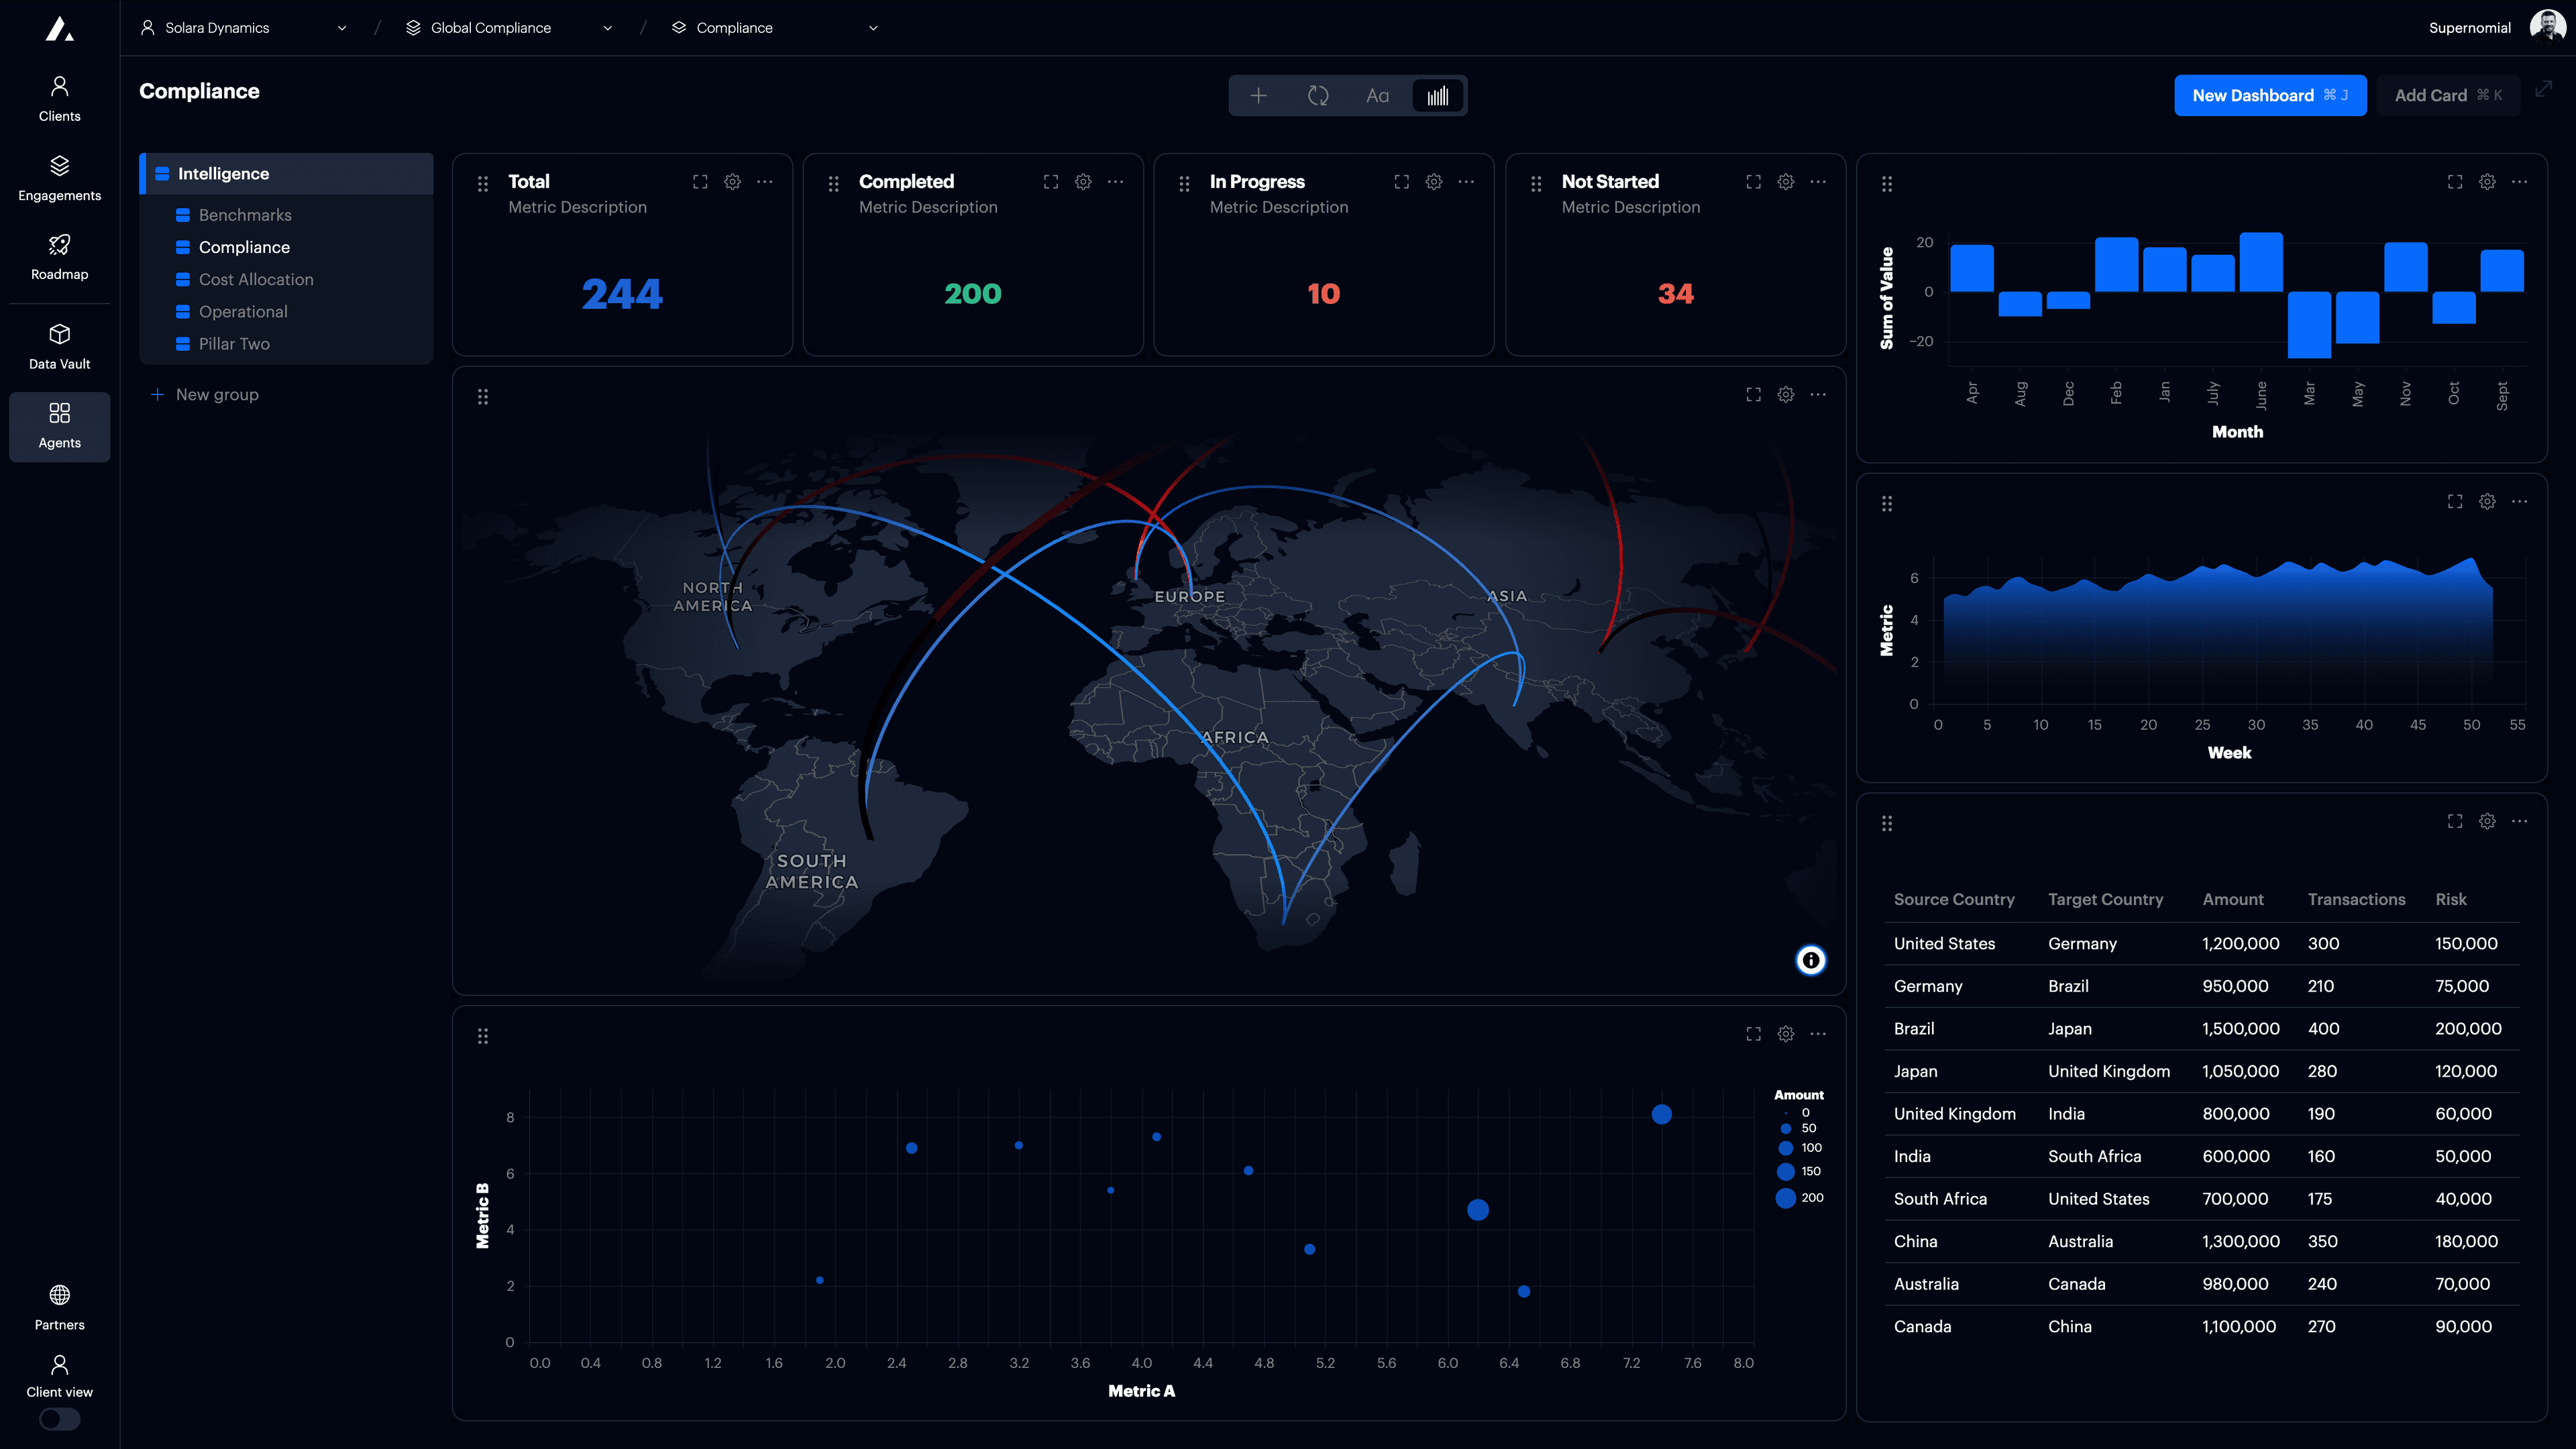Image resolution: width=2576 pixels, height=1449 pixels.
Task: Open the Global Compliance dropdown
Action: point(607,27)
